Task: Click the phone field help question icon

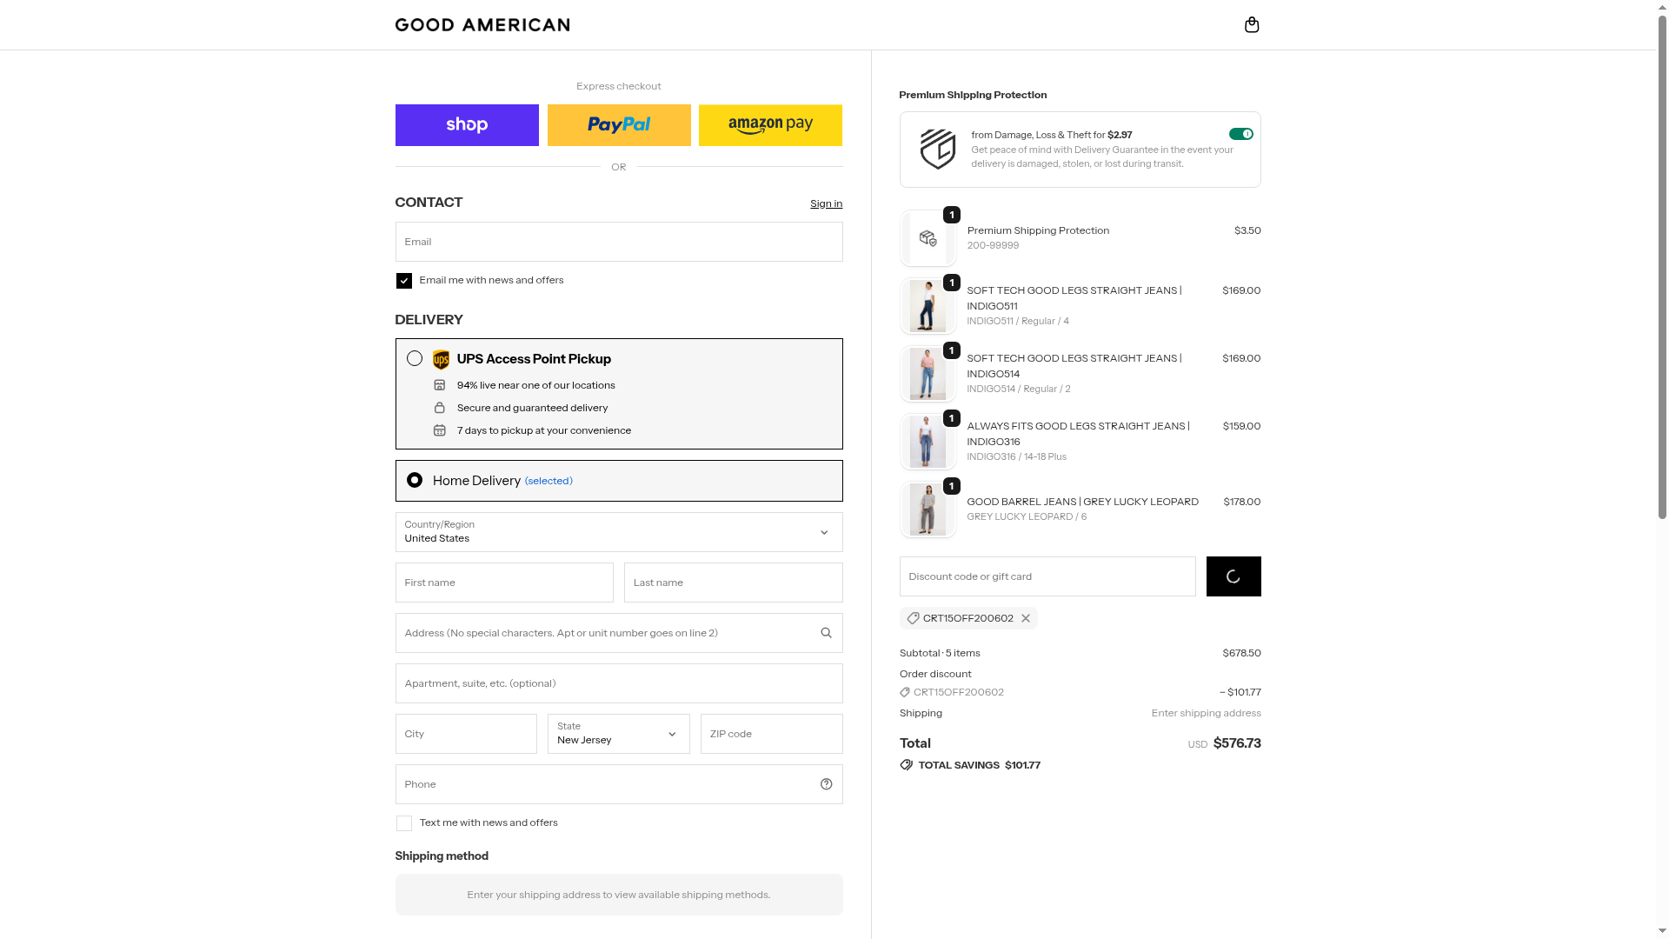Action: (x=826, y=784)
